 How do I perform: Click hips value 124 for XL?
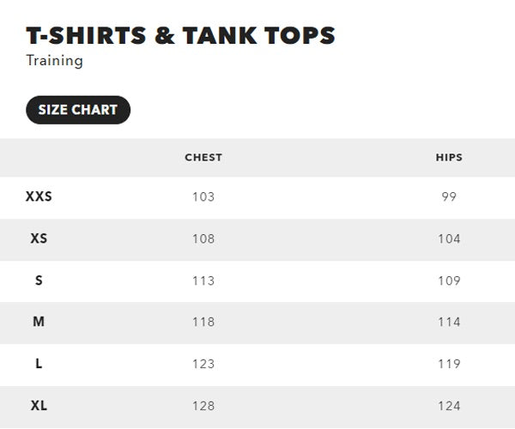click(x=449, y=406)
